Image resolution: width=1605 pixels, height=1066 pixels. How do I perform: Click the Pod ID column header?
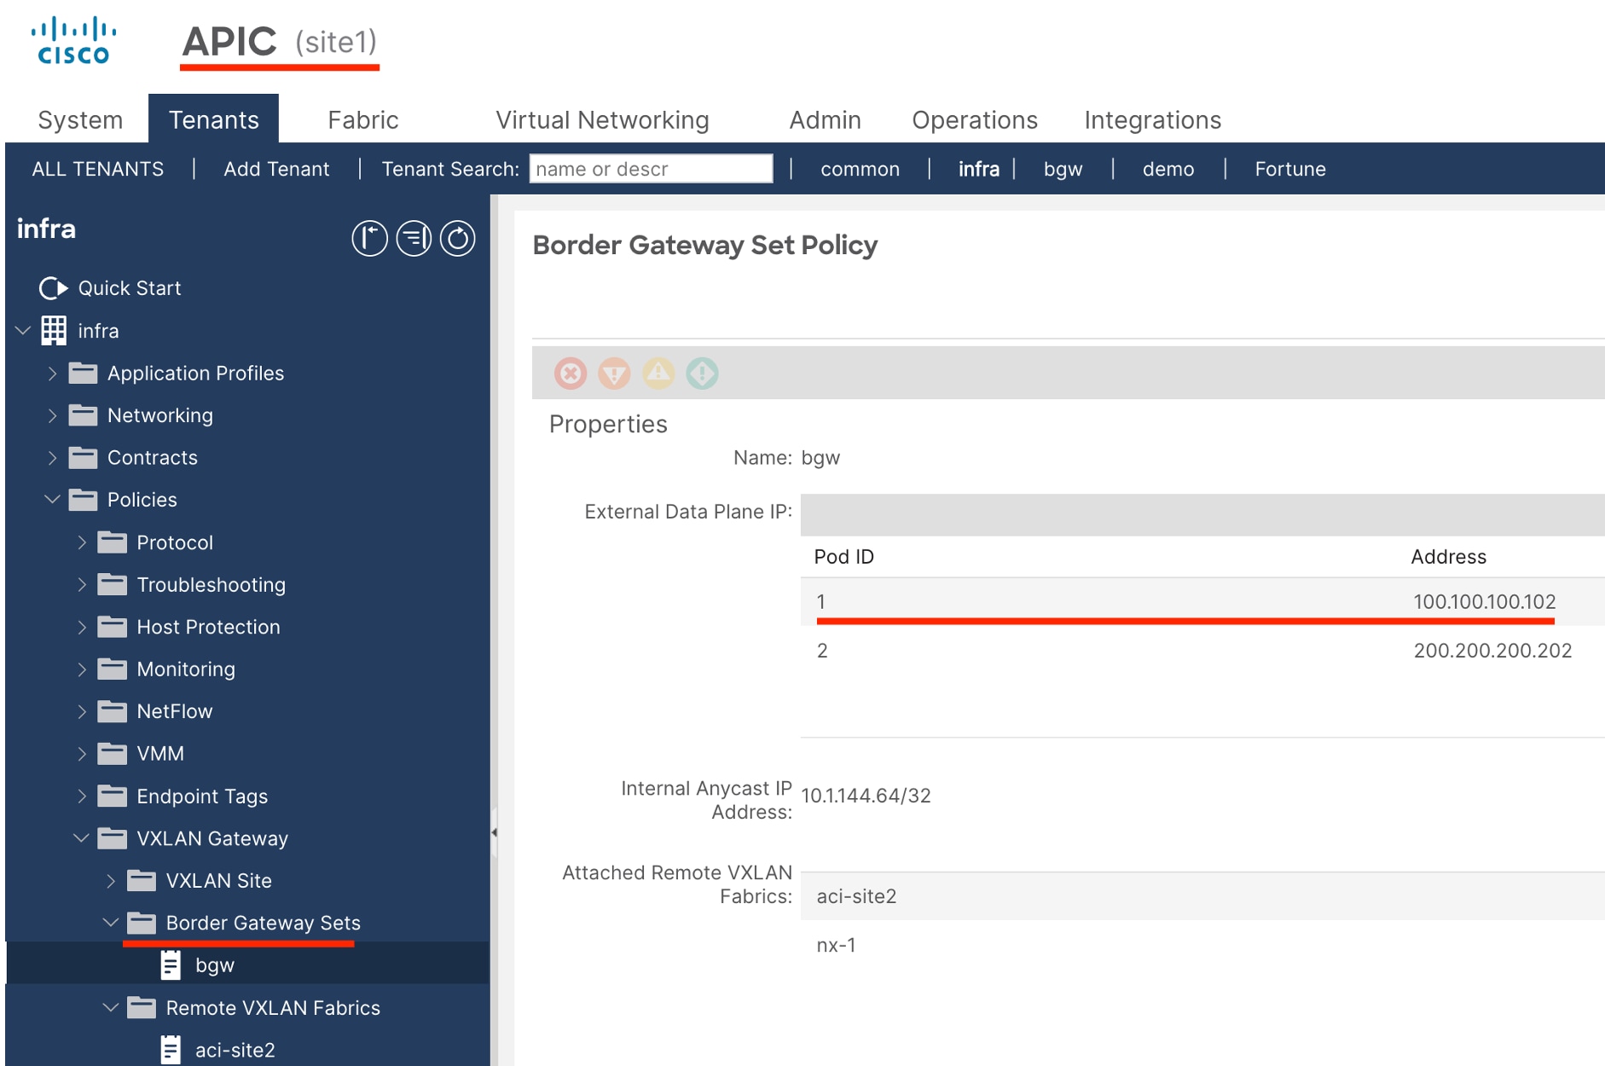point(843,557)
